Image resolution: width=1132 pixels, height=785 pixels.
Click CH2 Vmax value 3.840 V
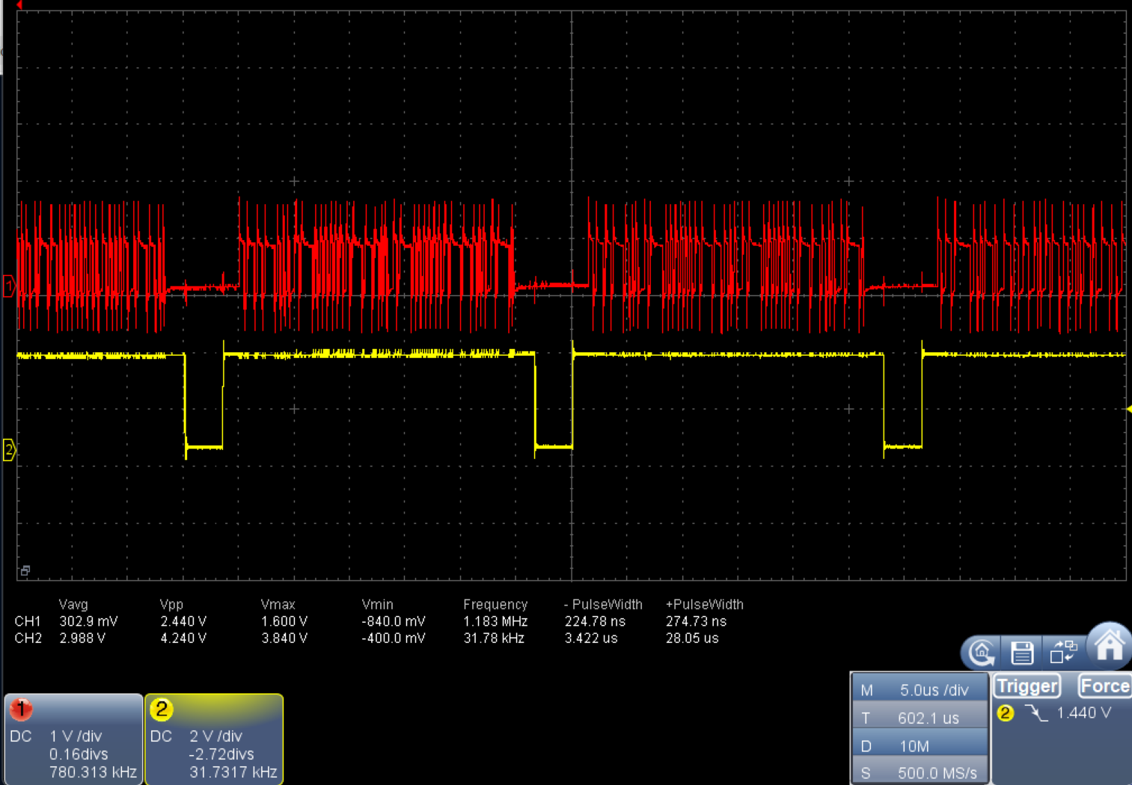click(284, 638)
